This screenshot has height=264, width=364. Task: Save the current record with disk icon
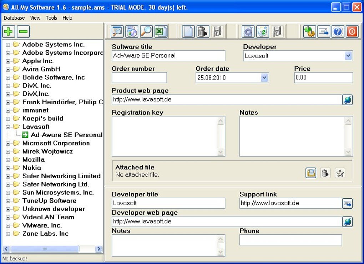tap(217, 31)
